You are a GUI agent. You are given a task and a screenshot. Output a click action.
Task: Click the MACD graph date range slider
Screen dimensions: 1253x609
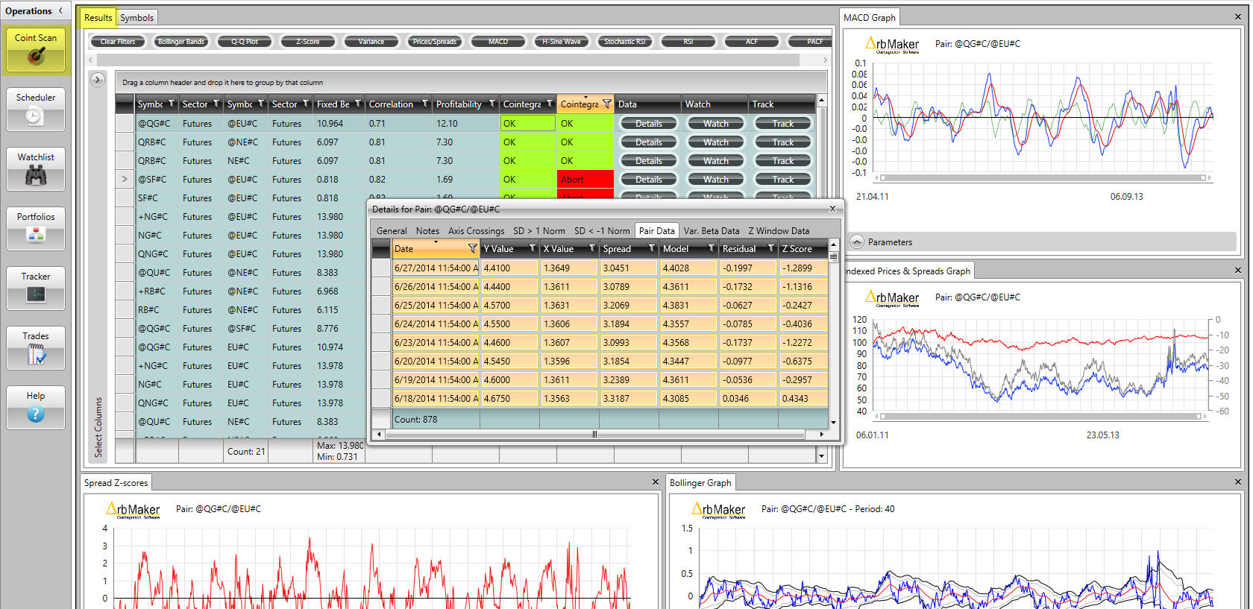(x=1043, y=177)
